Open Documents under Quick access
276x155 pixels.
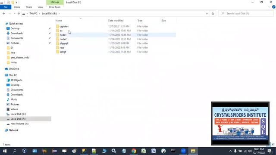point(17,38)
